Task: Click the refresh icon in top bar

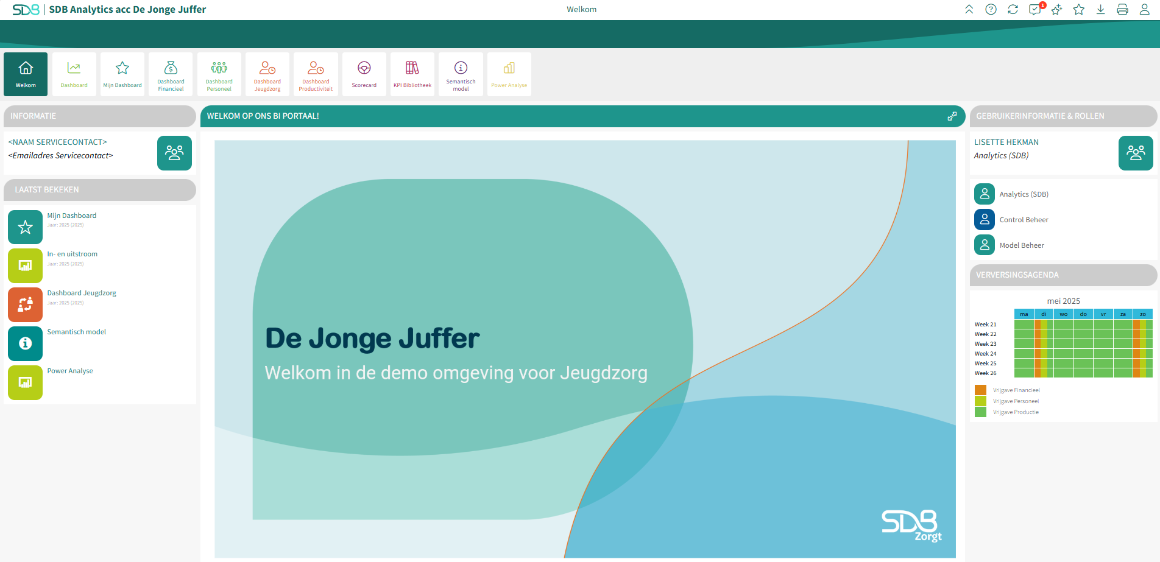Action: pyautogui.click(x=1013, y=9)
